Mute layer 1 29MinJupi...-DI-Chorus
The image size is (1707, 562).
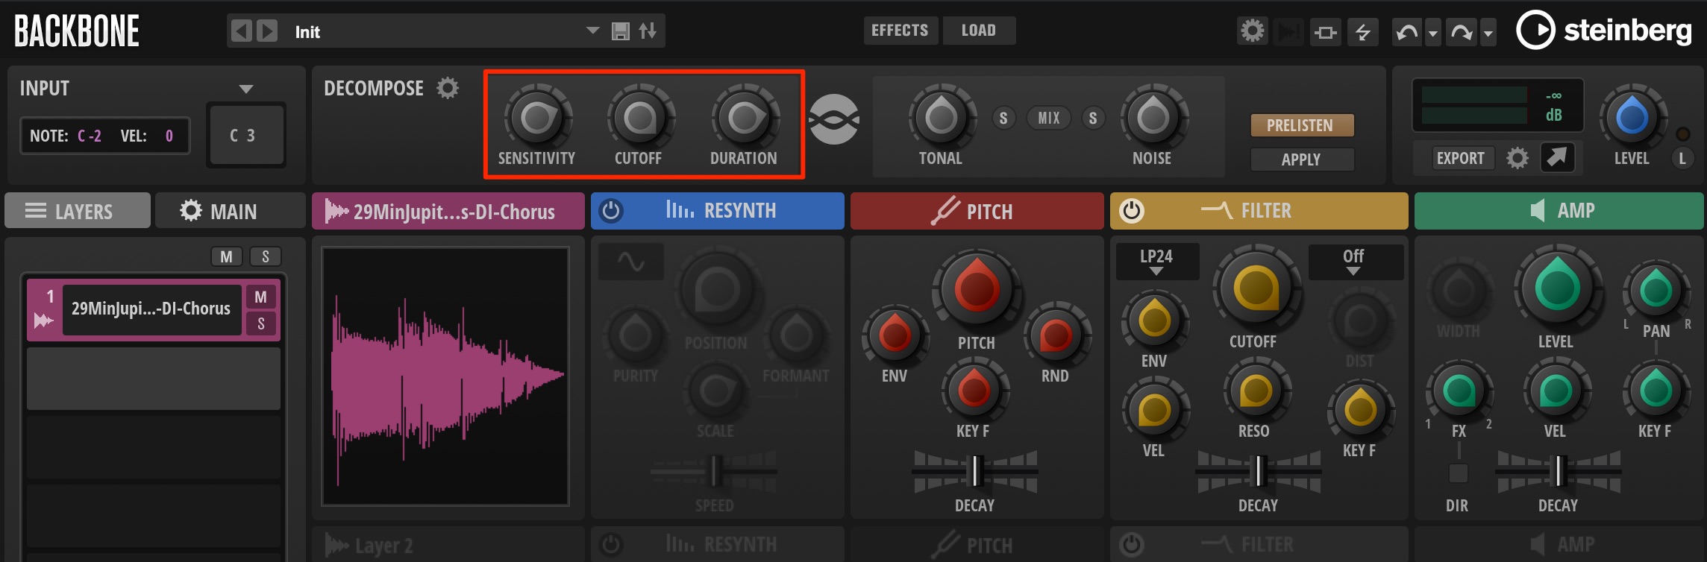[x=260, y=297]
